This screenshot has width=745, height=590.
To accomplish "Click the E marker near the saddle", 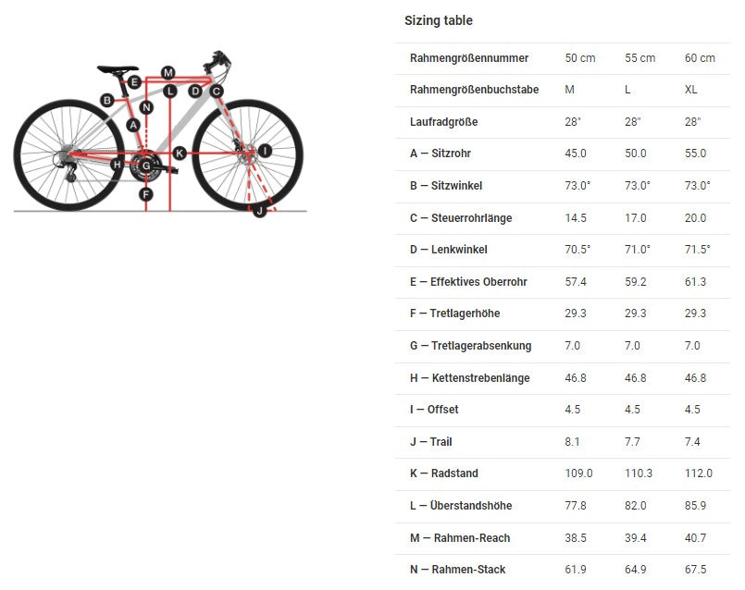I will [x=135, y=82].
